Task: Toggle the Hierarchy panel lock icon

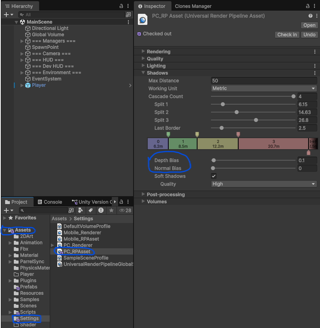Action: click(x=121, y=6)
